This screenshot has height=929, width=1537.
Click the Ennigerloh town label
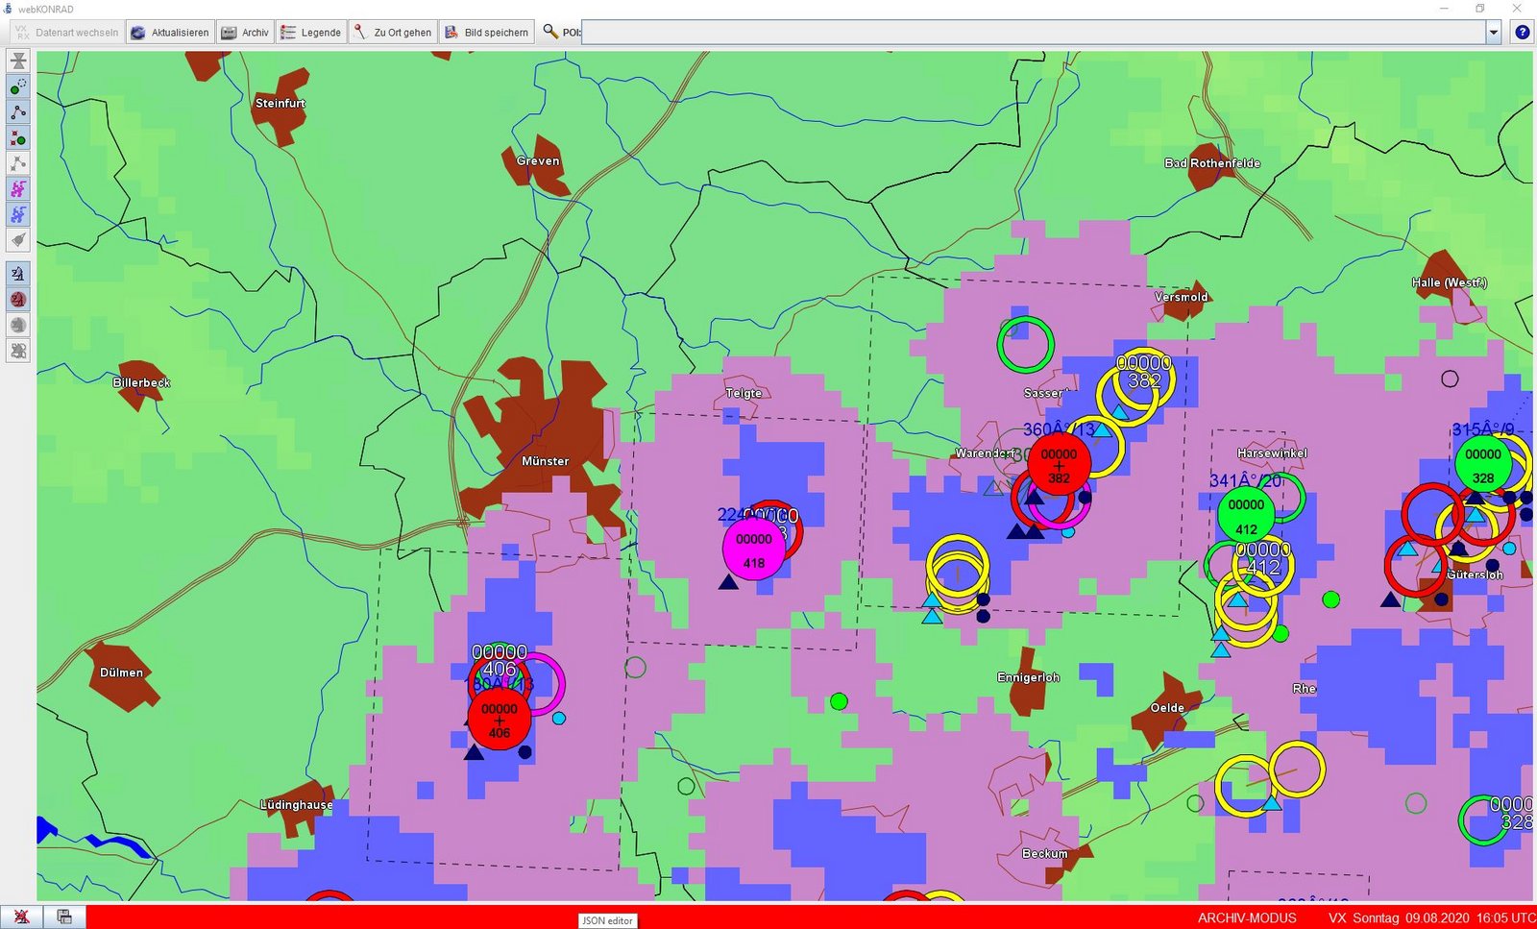click(1029, 677)
